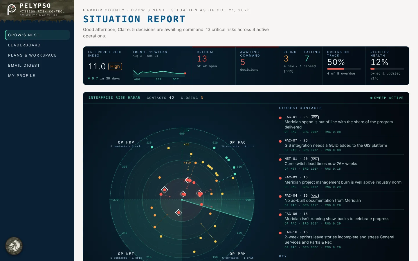Click the red endpoint of the trend sparkline
This screenshot has width=418, height=261.
(x=185, y=73)
